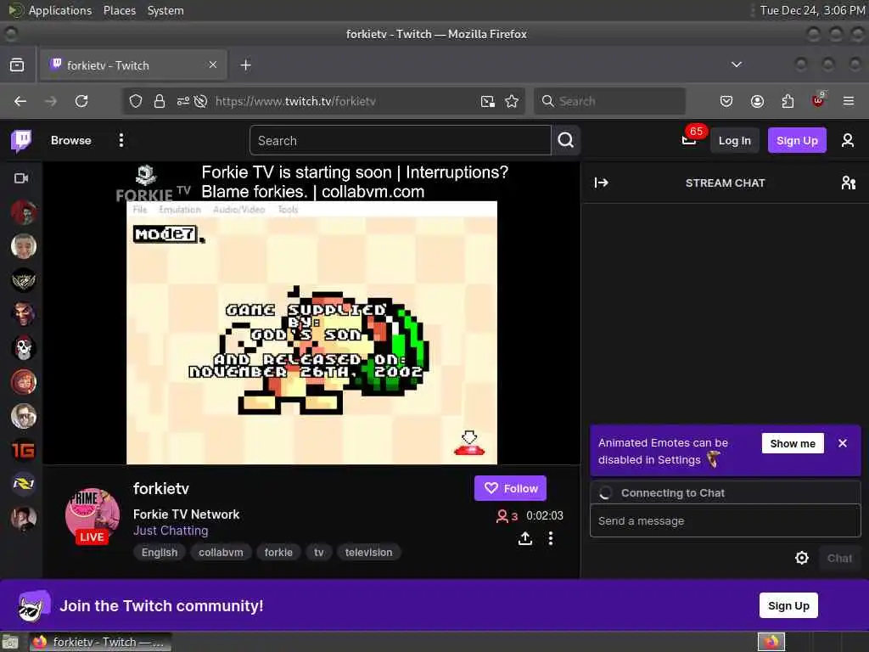Open the list all tabs dropdown chevron

point(736,65)
